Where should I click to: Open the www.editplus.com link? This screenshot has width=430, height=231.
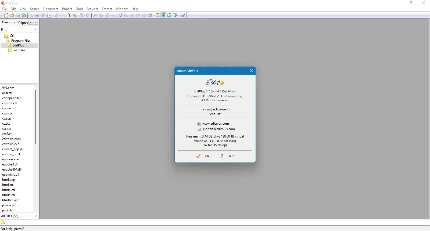click(216, 124)
